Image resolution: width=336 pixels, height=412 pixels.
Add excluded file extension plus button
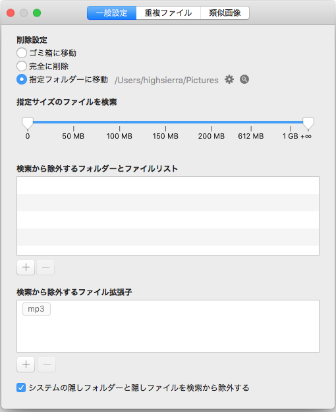coord(26,364)
